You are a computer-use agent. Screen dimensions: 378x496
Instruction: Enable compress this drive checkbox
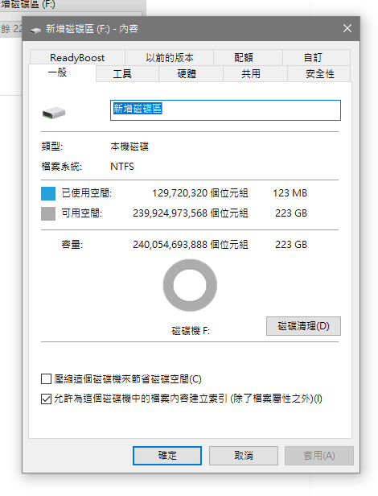[x=46, y=378]
